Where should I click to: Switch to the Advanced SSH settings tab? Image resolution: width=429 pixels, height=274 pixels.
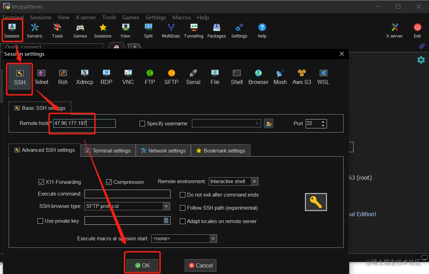coord(44,150)
